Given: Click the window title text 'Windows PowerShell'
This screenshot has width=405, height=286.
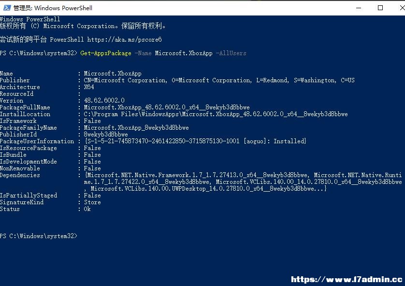Looking at the screenshot, I should point(63,8).
